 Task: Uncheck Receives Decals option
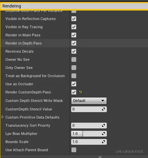[74, 51]
